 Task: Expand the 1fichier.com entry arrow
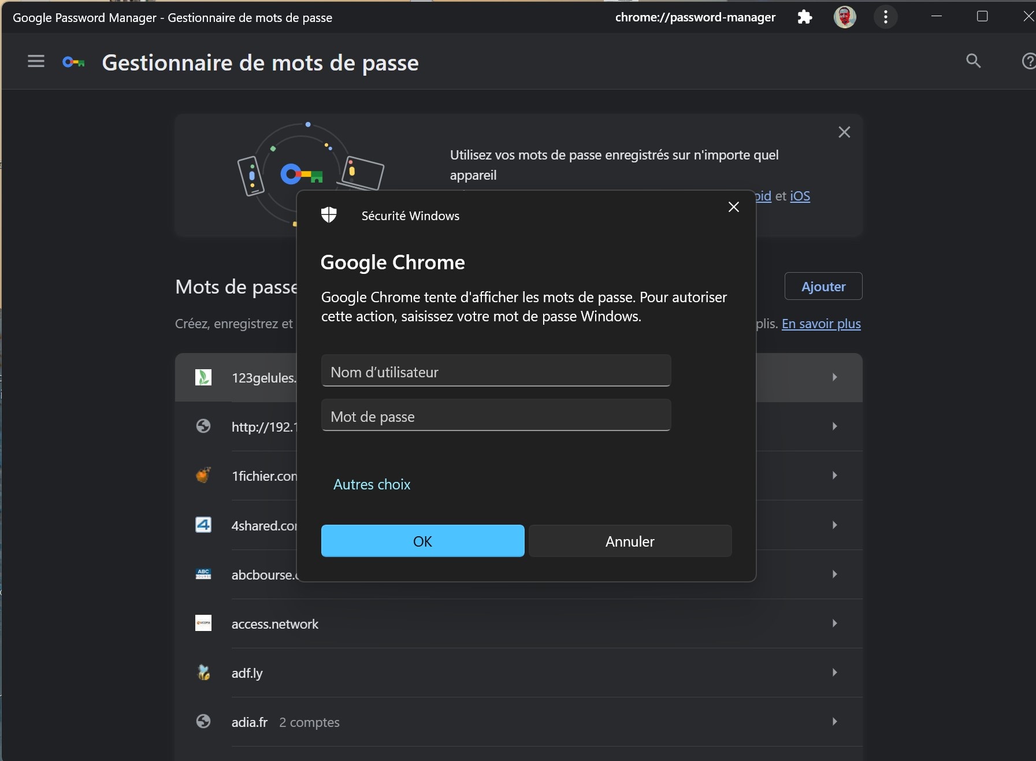coord(835,476)
